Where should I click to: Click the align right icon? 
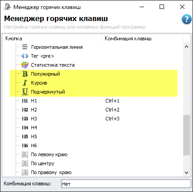point(25,172)
